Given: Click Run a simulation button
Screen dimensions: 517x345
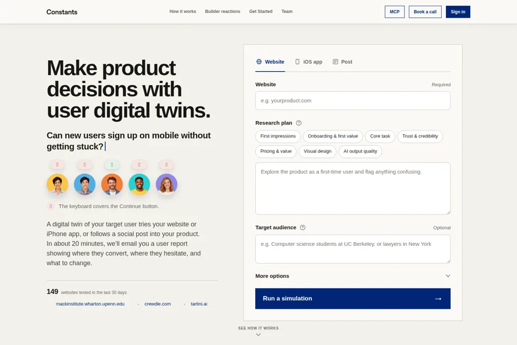Looking at the screenshot, I should [353, 299].
